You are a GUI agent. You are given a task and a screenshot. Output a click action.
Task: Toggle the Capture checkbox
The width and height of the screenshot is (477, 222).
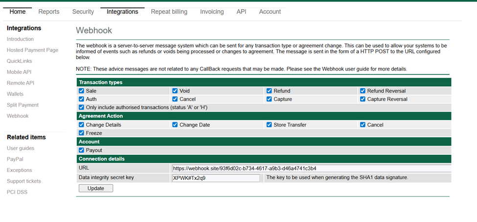(x=269, y=99)
